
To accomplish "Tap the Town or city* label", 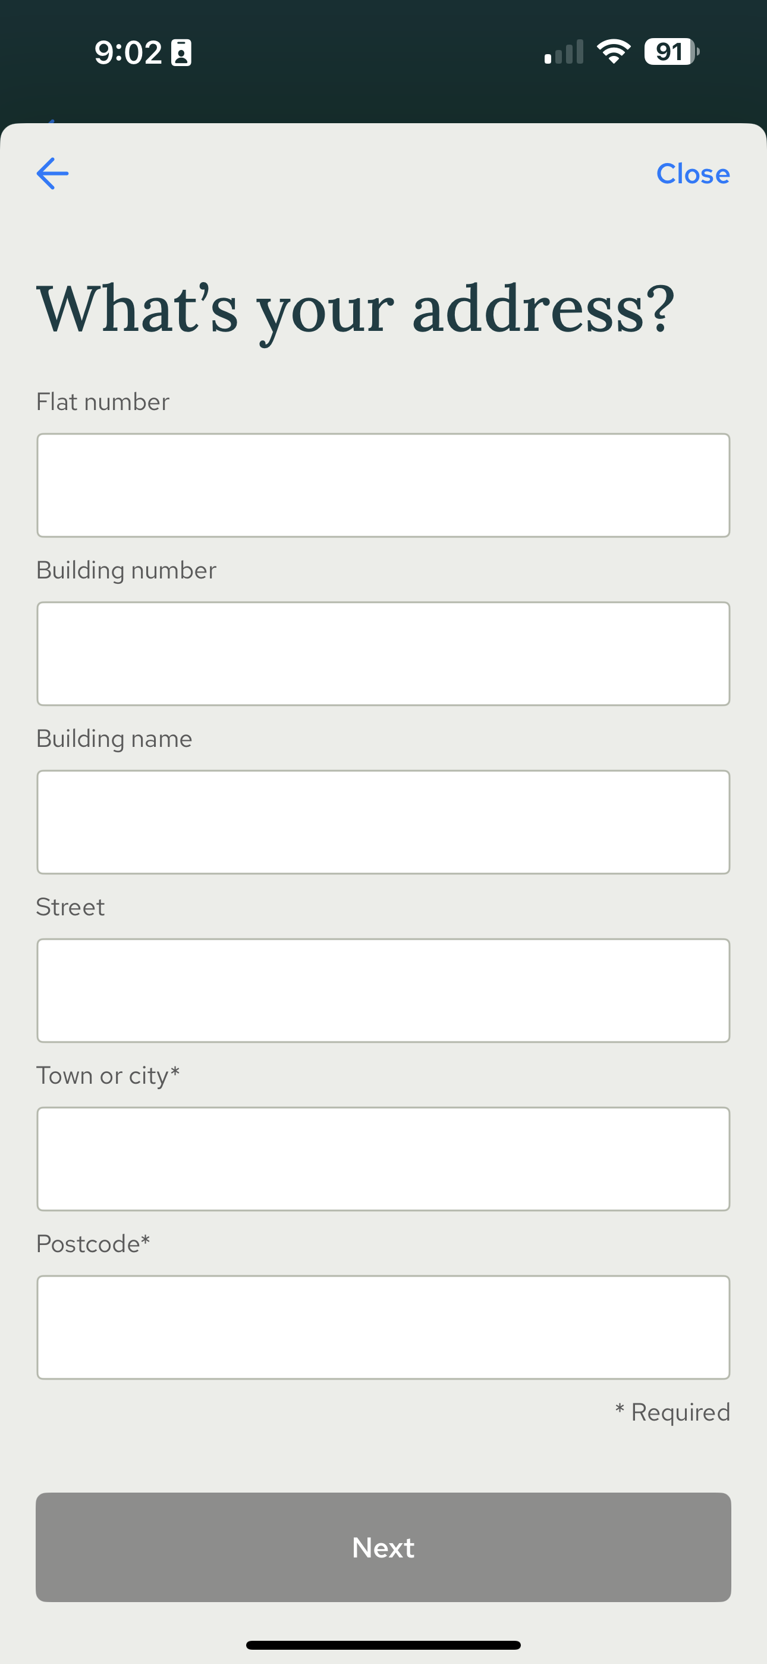I will pos(108,1076).
